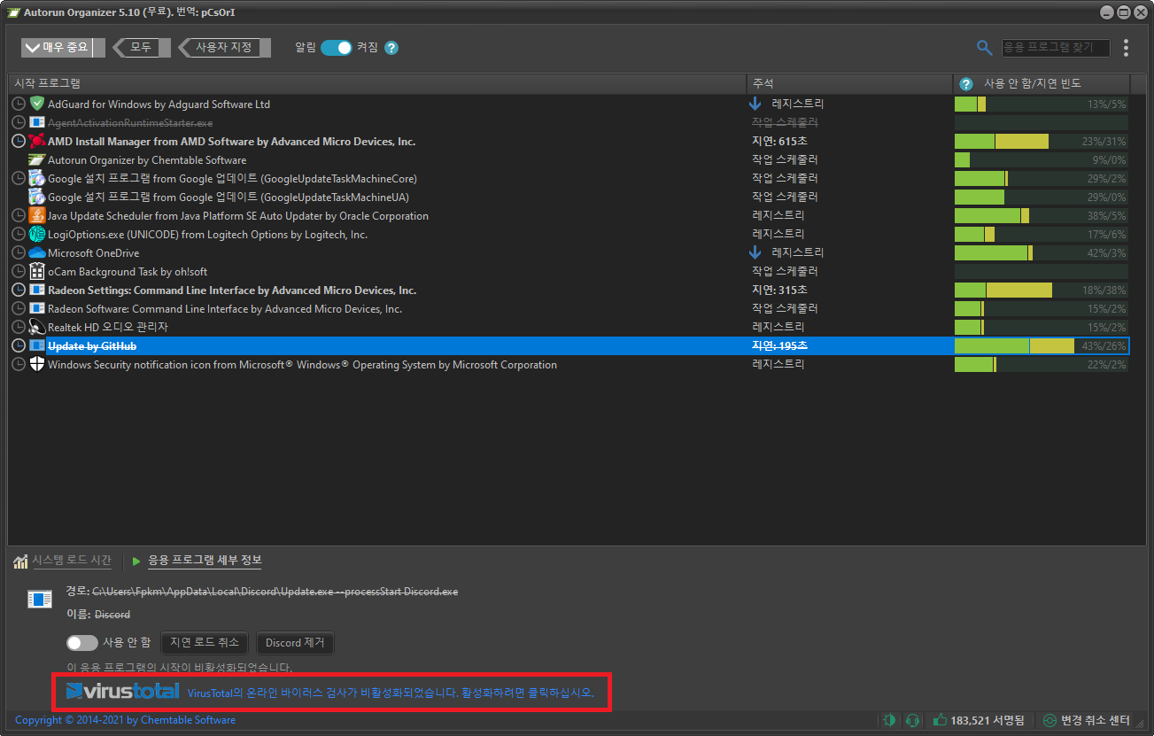
Task: Select the Java Update Scheduler row text
Action: (238, 215)
